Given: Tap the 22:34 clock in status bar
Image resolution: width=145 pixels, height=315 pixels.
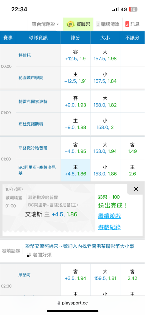Looking at the screenshot, I should click(19, 9).
